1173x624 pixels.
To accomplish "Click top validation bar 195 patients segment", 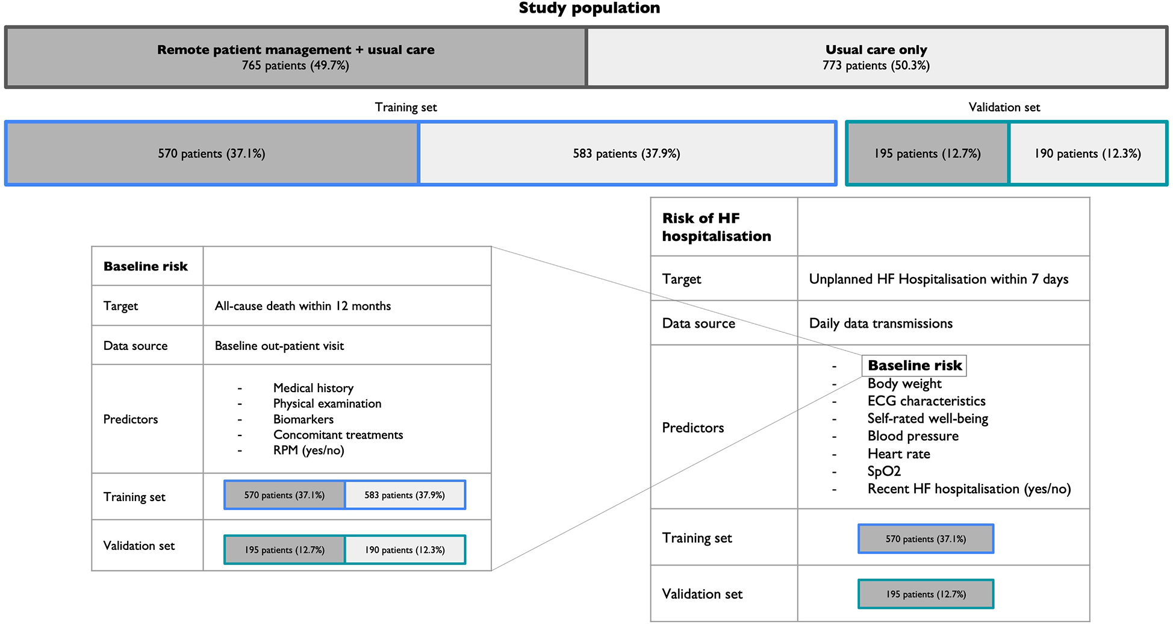I will click(927, 154).
